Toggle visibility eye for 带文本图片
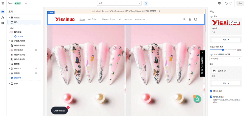Screen dimensions: 244x116 (x=36, y=50)
